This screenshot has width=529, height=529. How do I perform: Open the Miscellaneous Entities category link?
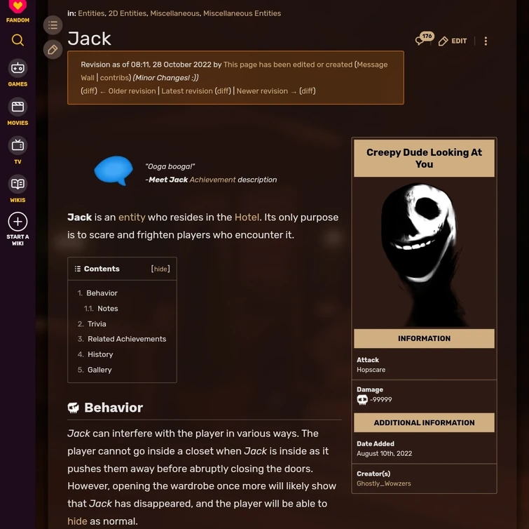coord(242,13)
